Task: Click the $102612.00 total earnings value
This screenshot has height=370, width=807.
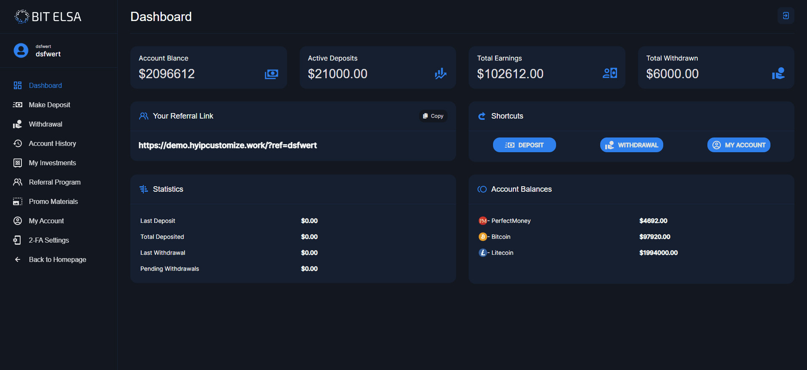Action: pyautogui.click(x=510, y=74)
